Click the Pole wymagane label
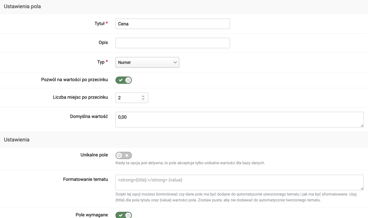The width and height of the screenshot is (371, 218). 92,215
